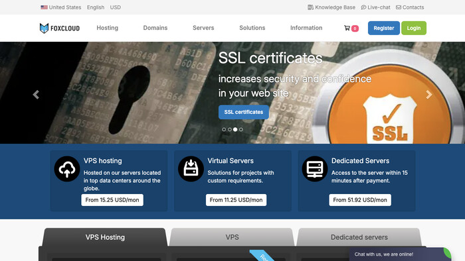Click From 51.92 USD/mon button
The width and height of the screenshot is (465, 261).
coord(360,200)
